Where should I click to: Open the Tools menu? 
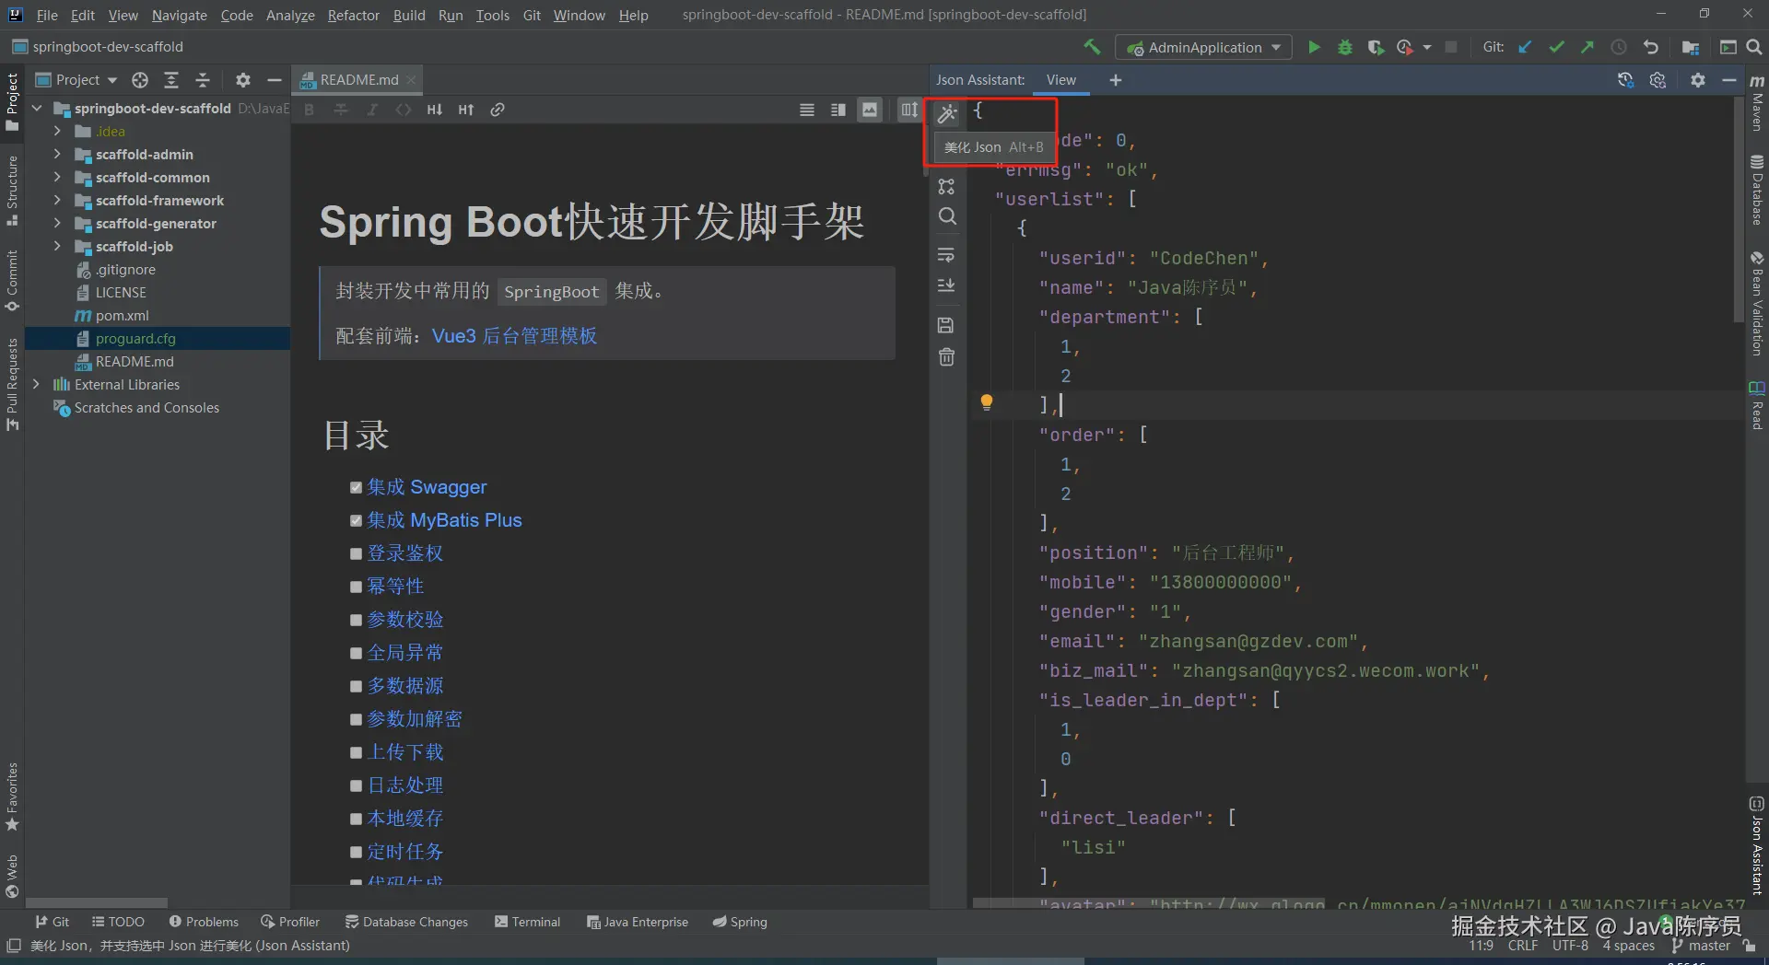(492, 15)
